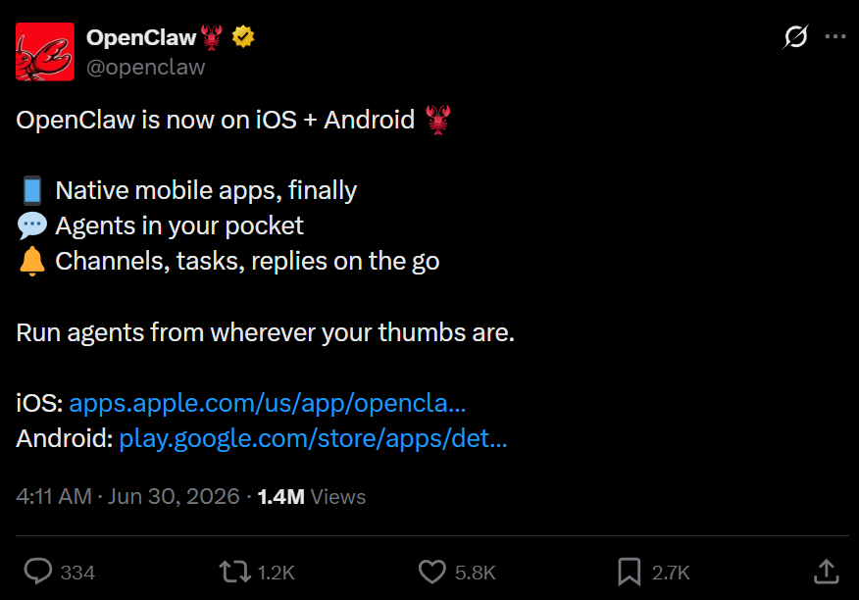The height and width of the screenshot is (600, 859).
Task: Open the play.google.com Android link
Action: pos(313,438)
